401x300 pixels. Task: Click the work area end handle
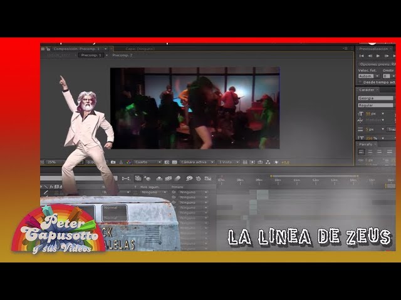(357, 176)
